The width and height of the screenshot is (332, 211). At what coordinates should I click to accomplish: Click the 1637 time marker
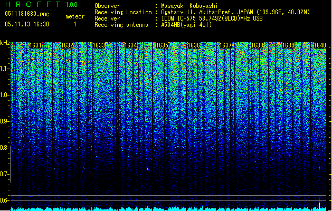point(226,45)
